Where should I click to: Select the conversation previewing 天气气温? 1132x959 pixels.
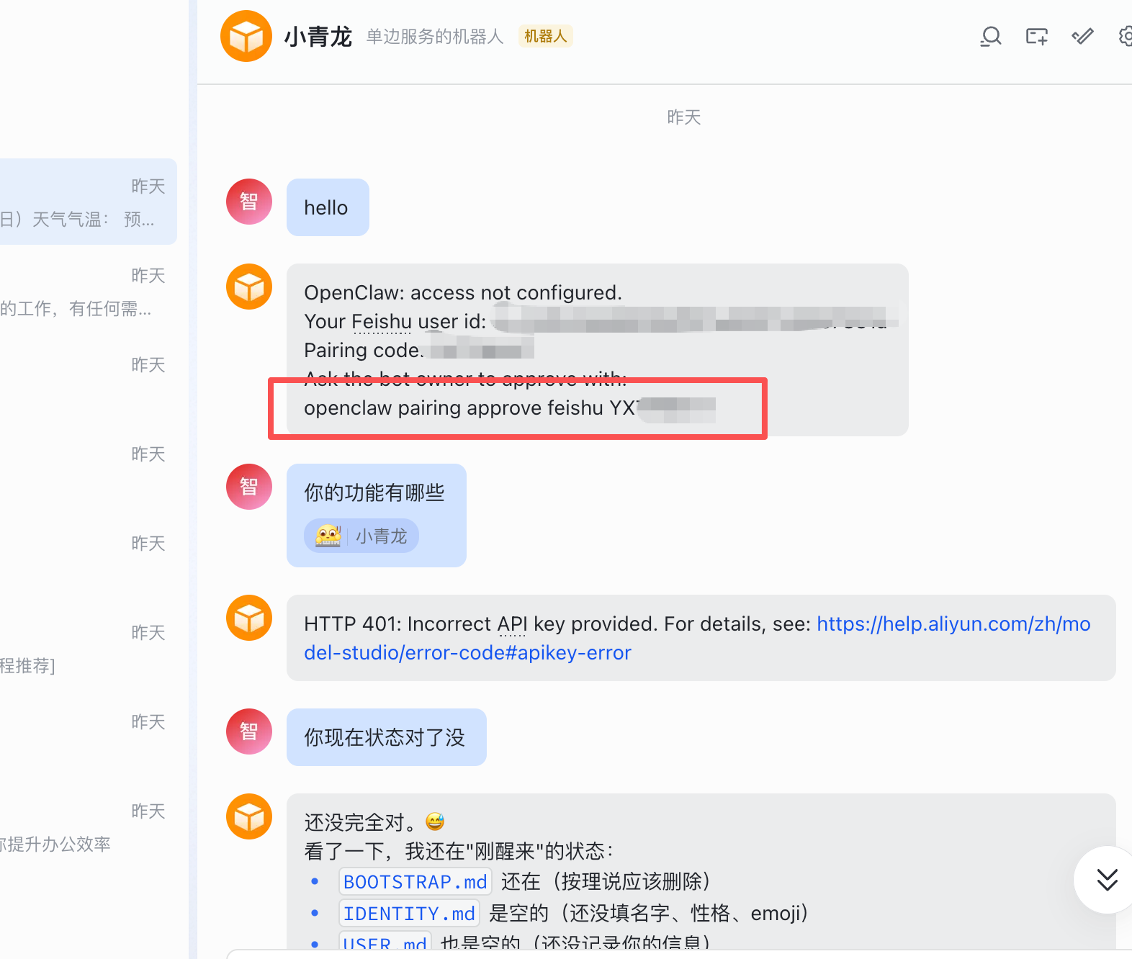(86, 202)
